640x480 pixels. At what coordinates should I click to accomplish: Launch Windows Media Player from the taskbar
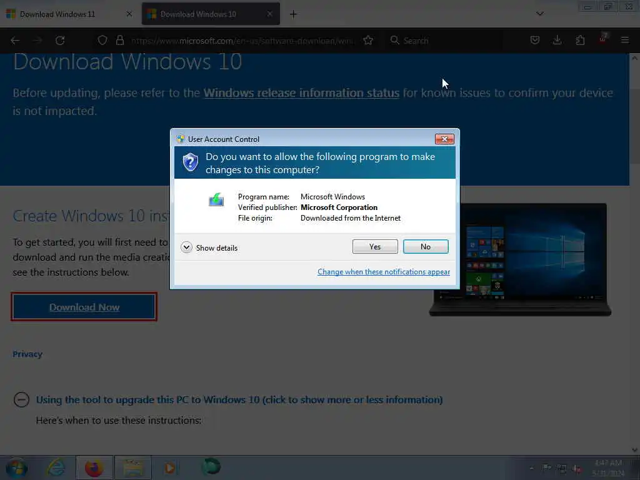[x=170, y=467]
